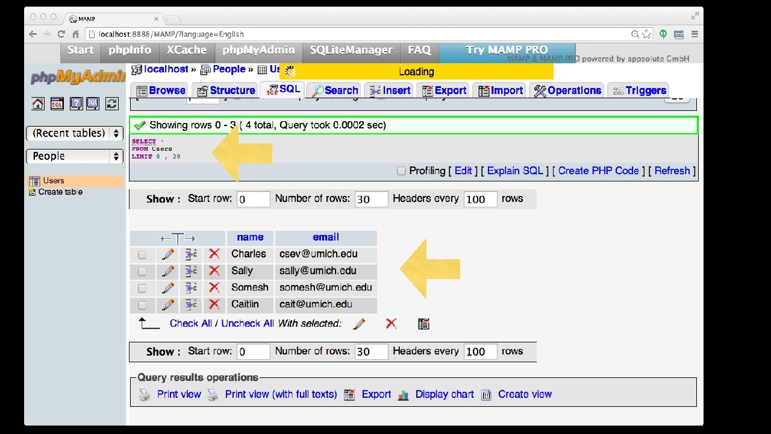The height and width of the screenshot is (434, 771).
Task: Click the Uncheck All link
Action: point(248,324)
